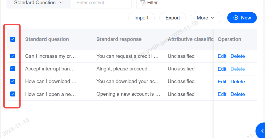Click the Export button
The image size is (265, 138).
pos(173,18)
